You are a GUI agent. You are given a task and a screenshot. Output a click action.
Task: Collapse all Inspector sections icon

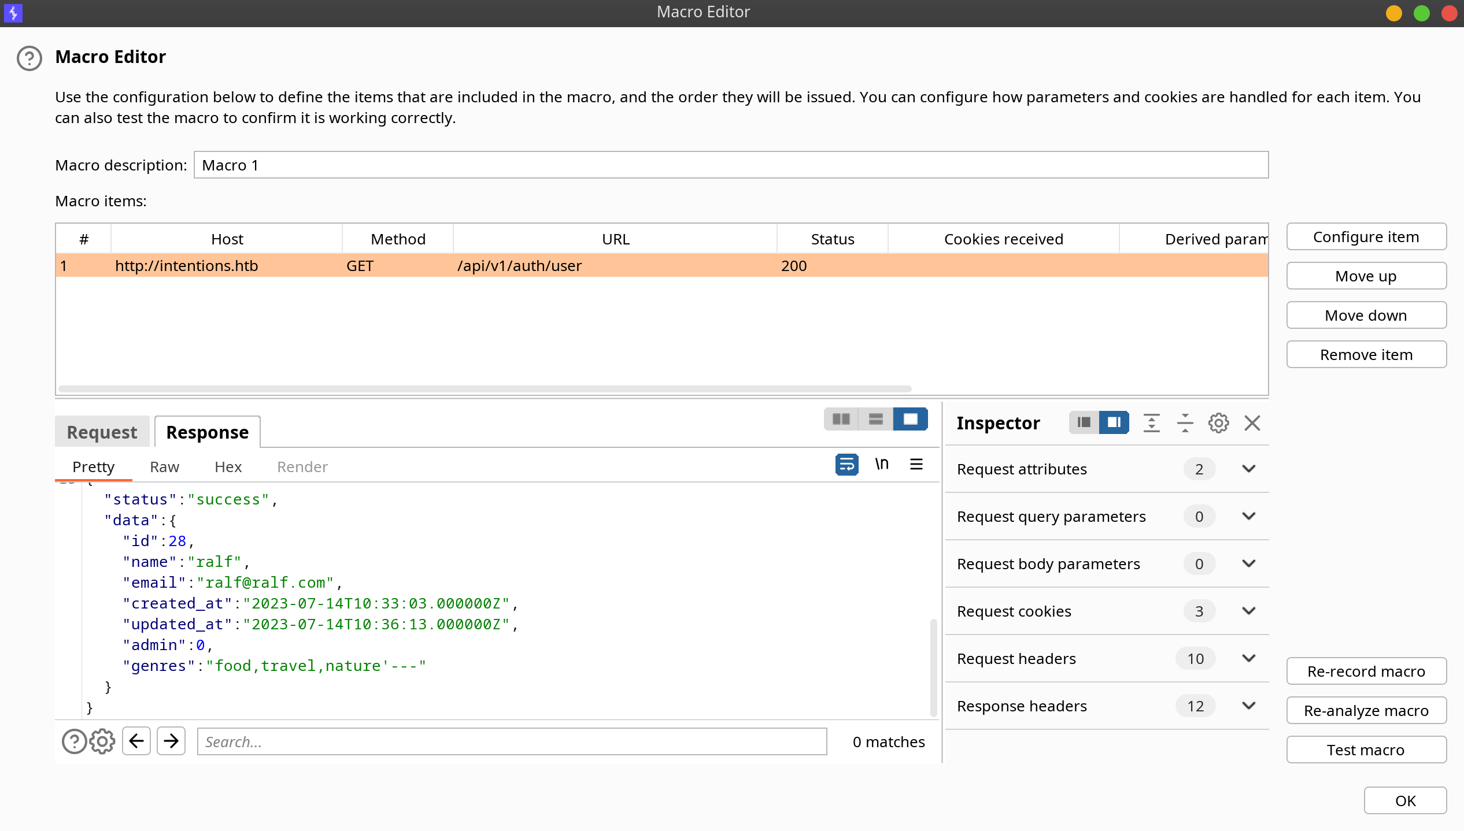[1185, 423]
